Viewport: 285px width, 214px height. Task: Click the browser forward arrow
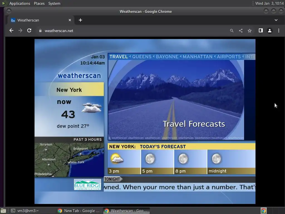point(20,31)
